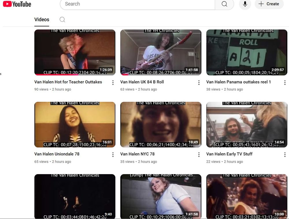Open the 9:40 dark concert video thumbnail
289x219 pixels.
(75, 196)
